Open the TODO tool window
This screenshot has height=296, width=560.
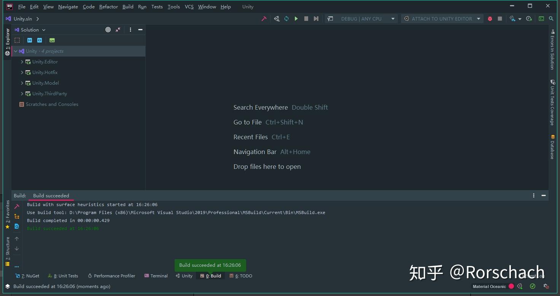click(x=241, y=276)
